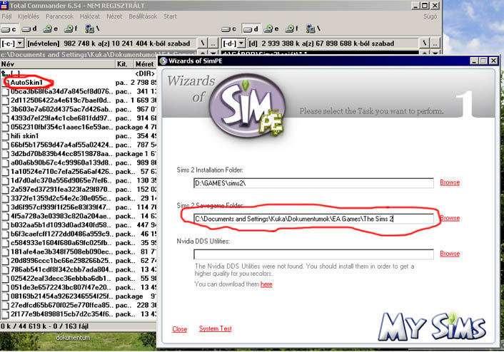Screen dimensions: 504x352
Task: Sort files by Méret column header
Action: (144, 64)
